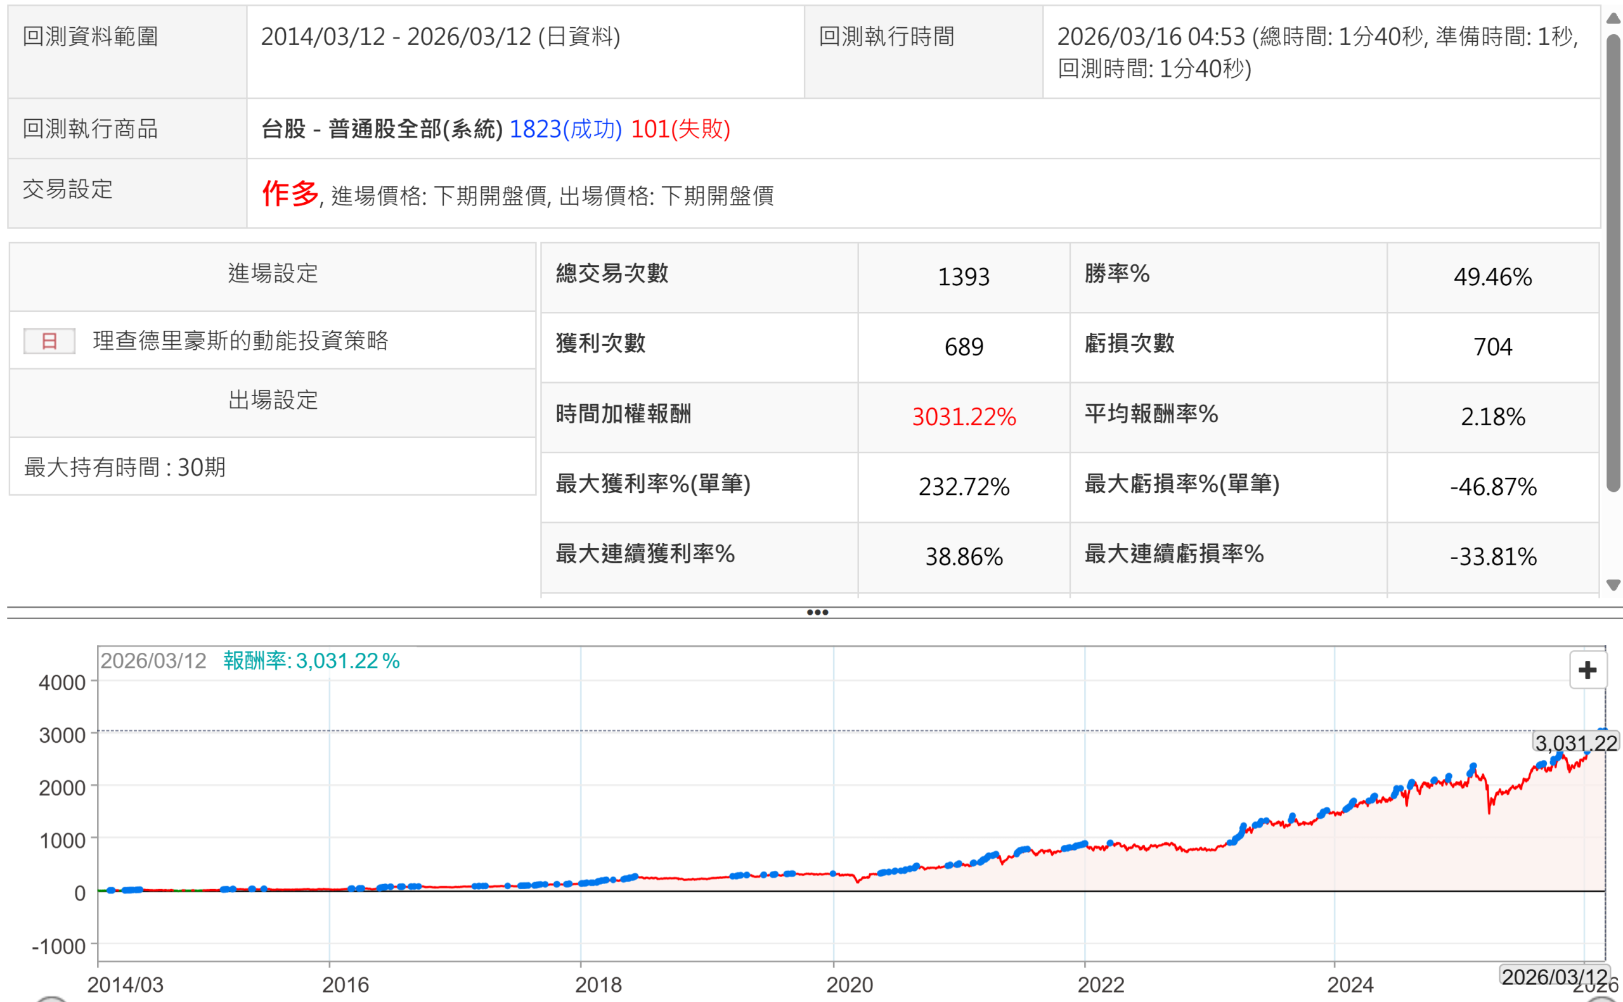Click the 2026/03/12 date marker on the x-axis
Image resolution: width=1623 pixels, height=1002 pixels.
(x=1553, y=976)
